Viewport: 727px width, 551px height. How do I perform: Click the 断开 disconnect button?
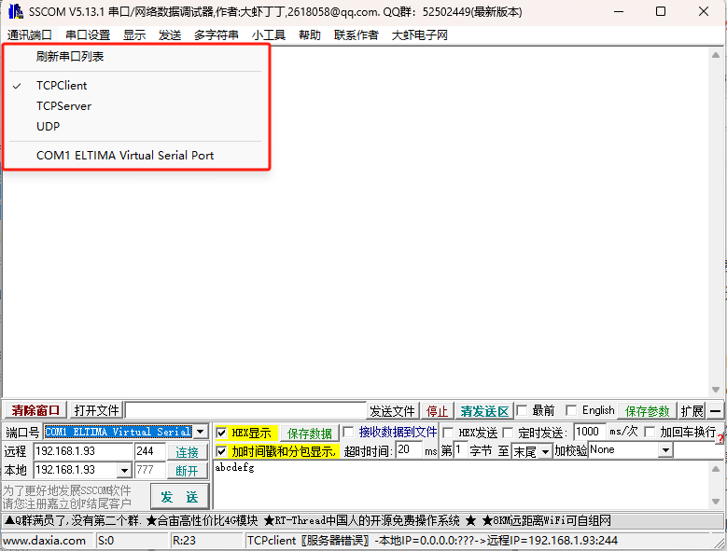[187, 471]
